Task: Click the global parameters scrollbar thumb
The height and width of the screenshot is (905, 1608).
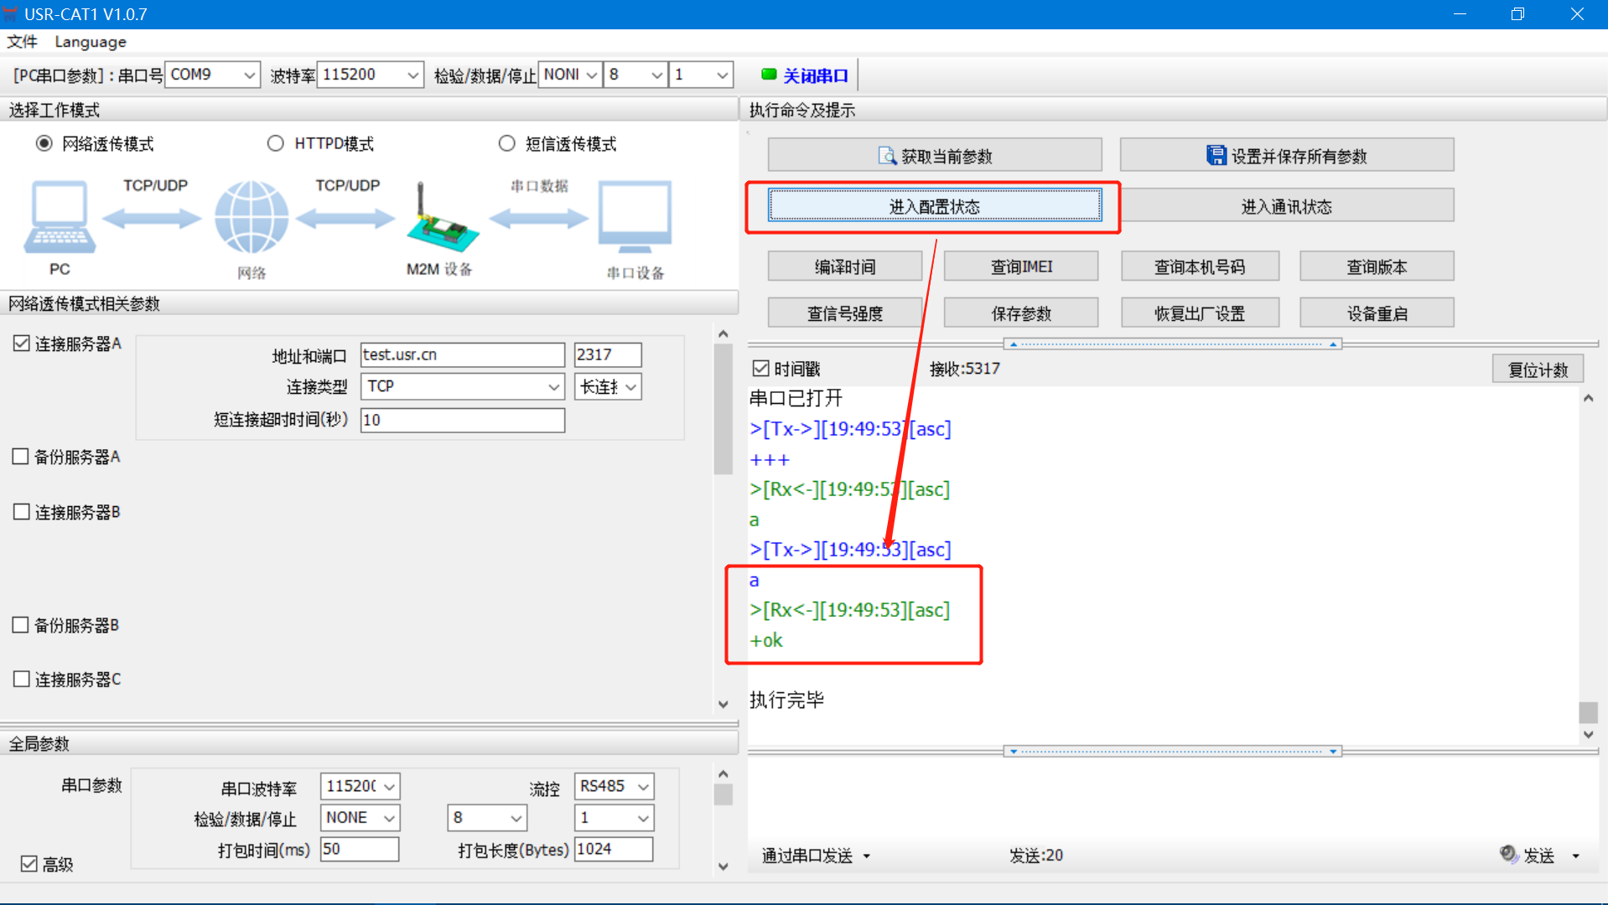Action: (x=724, y=794)
